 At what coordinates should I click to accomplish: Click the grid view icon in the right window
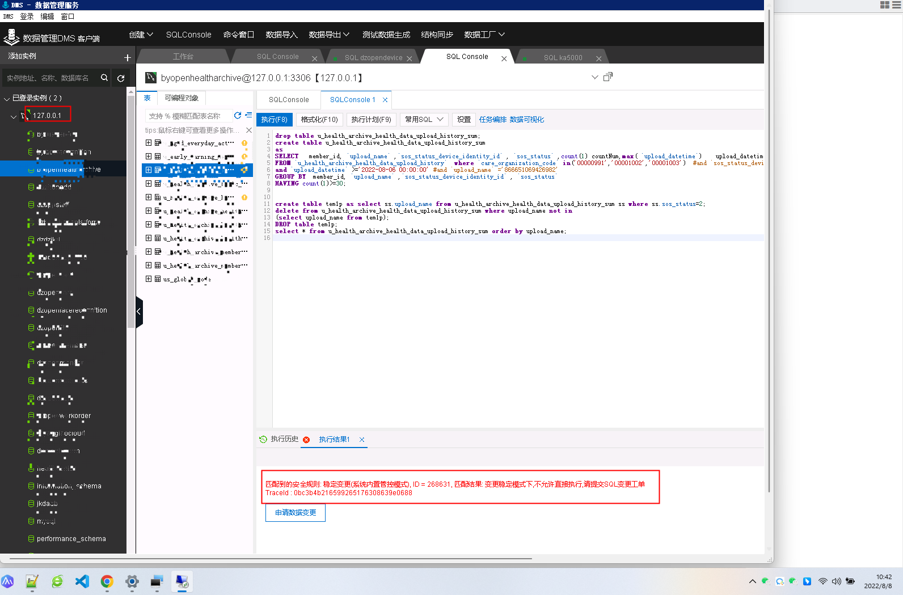pos(885,5)
